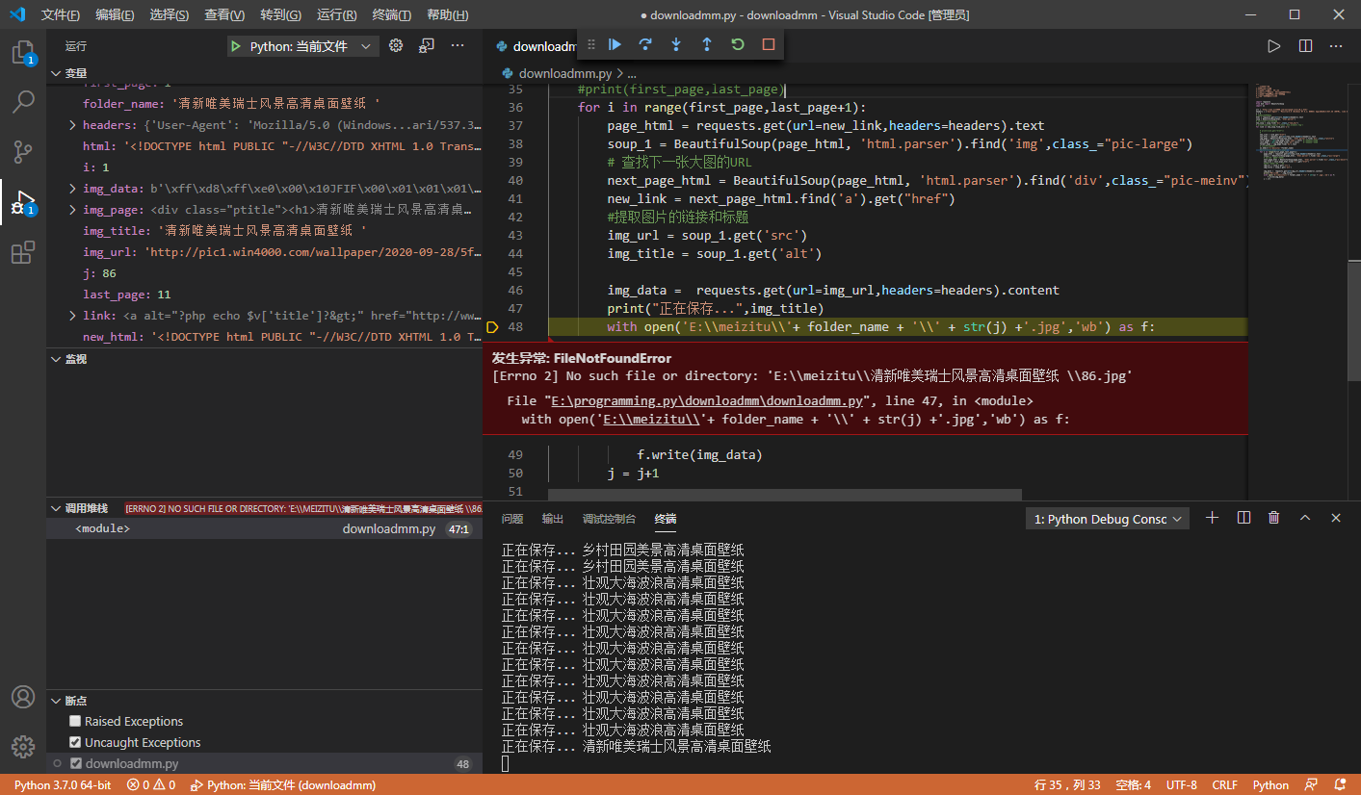
Task: Open more actions in Run panel header
Action: pyautogui.click(x=458, y=46)
